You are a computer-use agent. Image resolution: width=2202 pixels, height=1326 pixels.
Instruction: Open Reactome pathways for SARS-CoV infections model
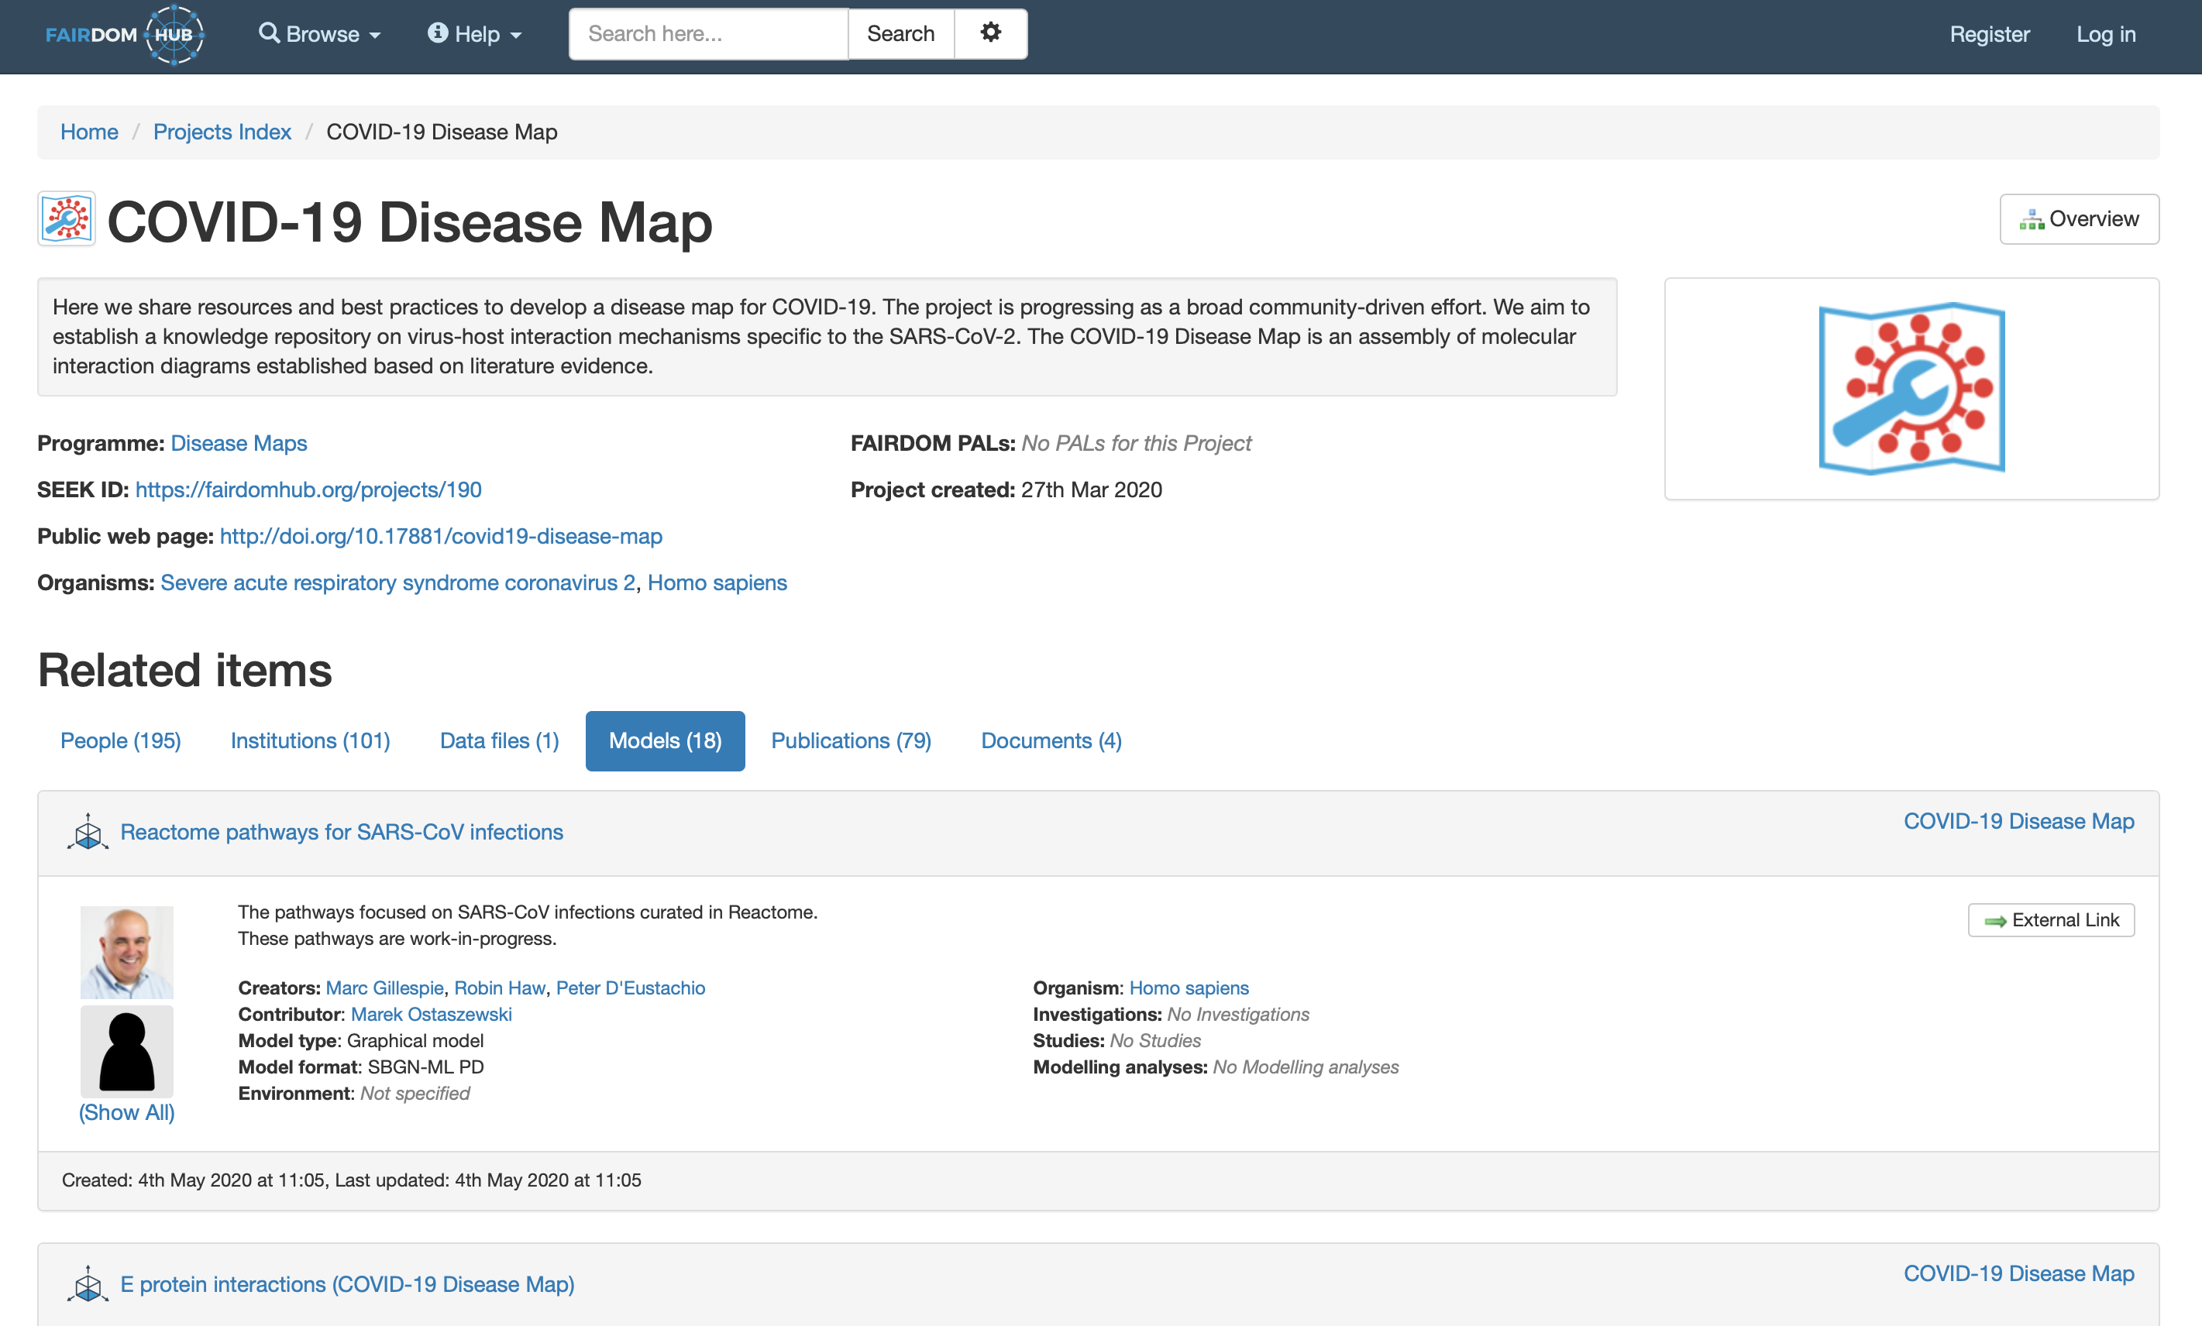342,832
